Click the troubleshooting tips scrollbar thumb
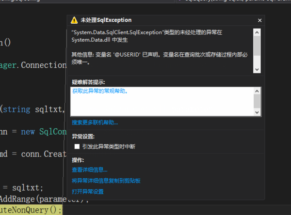 [257, 101]
